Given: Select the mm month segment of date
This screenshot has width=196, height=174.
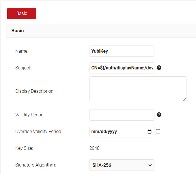Looking at the screenshot, I should coord(95,132).
